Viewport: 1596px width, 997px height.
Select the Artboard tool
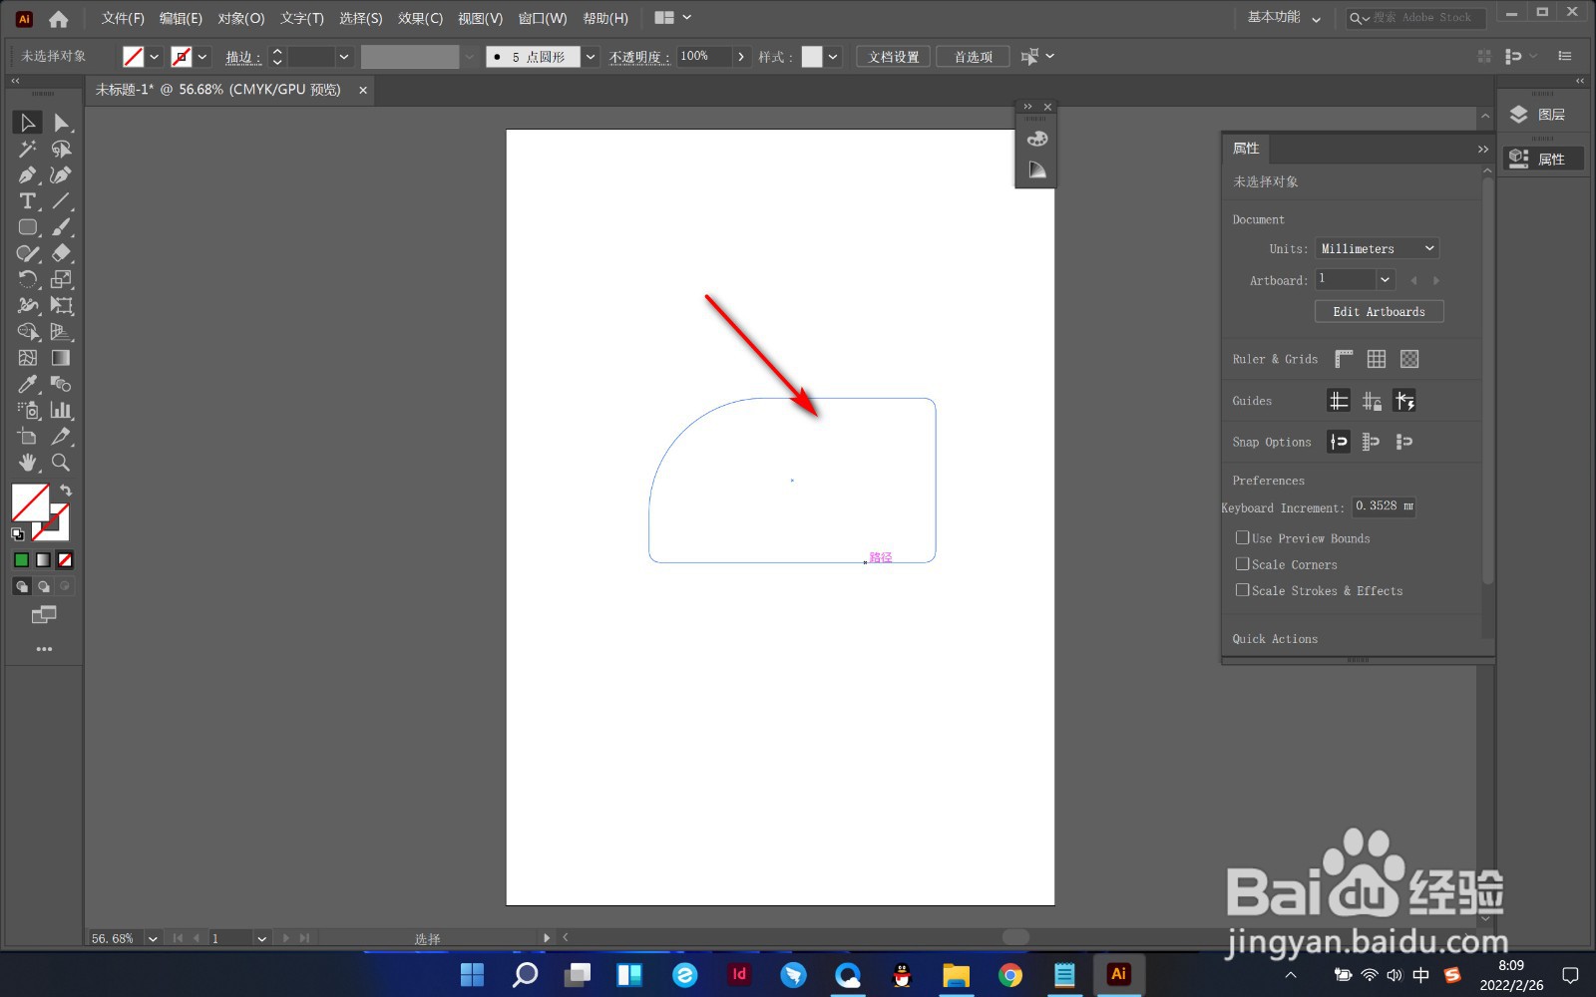pos(27,436)
